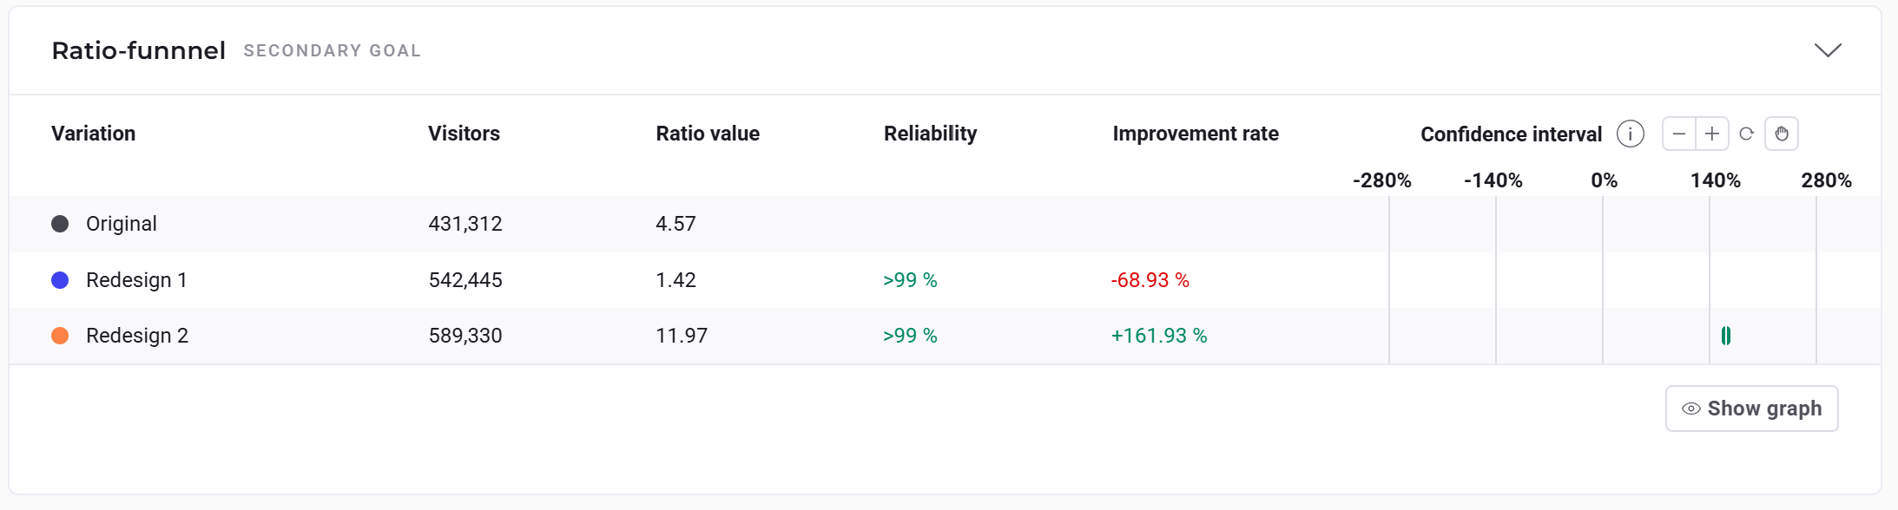Image resolution: width=1898 pixels, height=510 pixels.
Task: Zoom in the confidence interval chart
Action: pos(1711,134)
